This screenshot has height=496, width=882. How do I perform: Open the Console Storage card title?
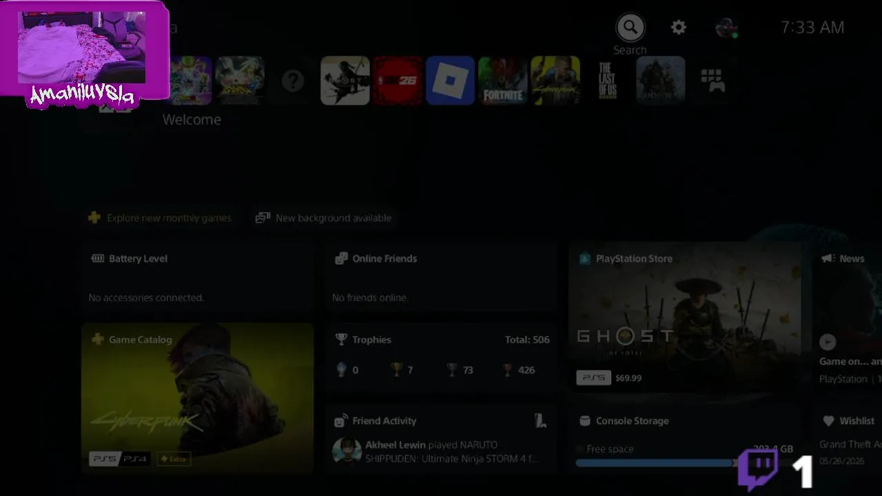click(633, 421)
